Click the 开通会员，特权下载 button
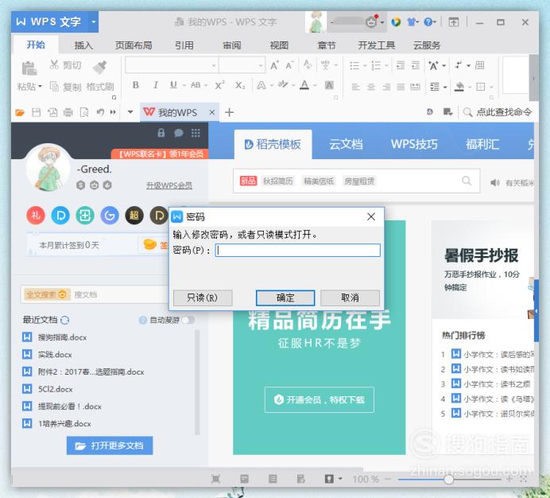Viewport: 550px width, 498px height. click(320, 399)
